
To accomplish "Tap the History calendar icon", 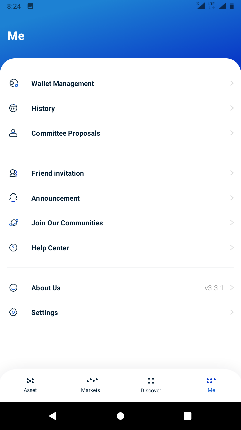I will (13, 108).
